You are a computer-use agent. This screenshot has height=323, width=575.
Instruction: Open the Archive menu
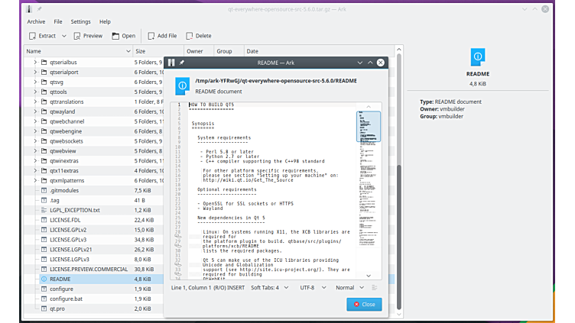(36, 21)
